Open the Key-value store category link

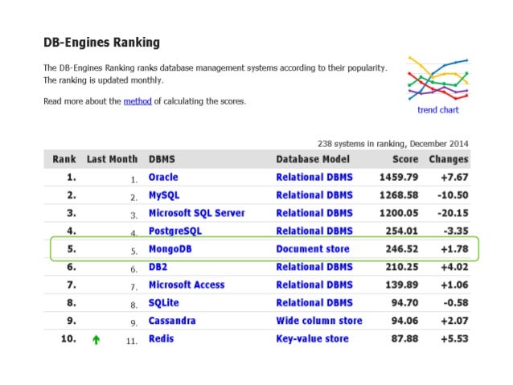pyautogui.click(x=313, y=338)
